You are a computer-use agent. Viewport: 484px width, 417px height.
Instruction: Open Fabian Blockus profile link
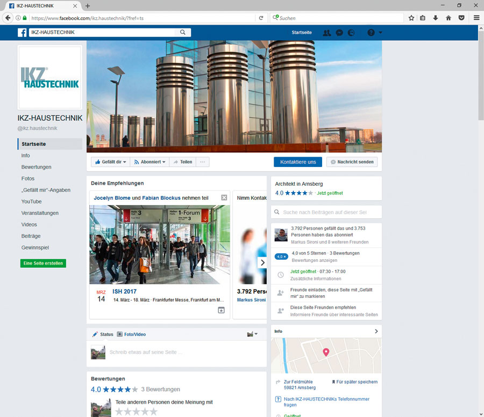pos(161,198)
